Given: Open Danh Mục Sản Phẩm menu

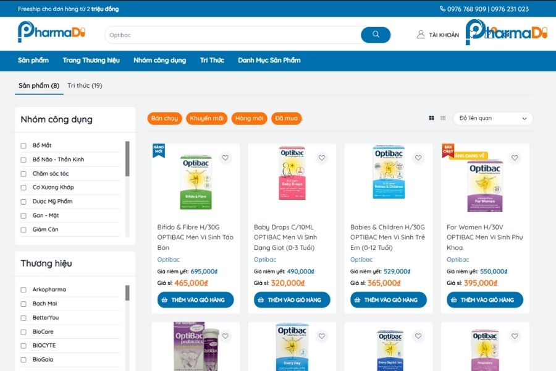Looking at the screenshot, I should 269,61.
